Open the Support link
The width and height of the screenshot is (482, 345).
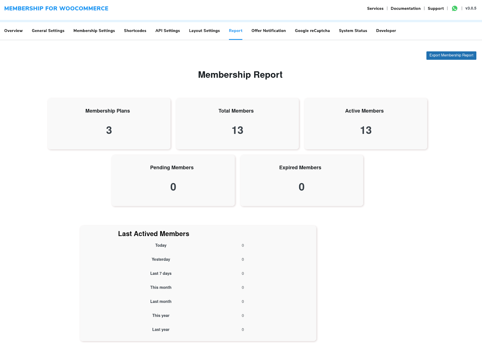[x=436, y=8]
